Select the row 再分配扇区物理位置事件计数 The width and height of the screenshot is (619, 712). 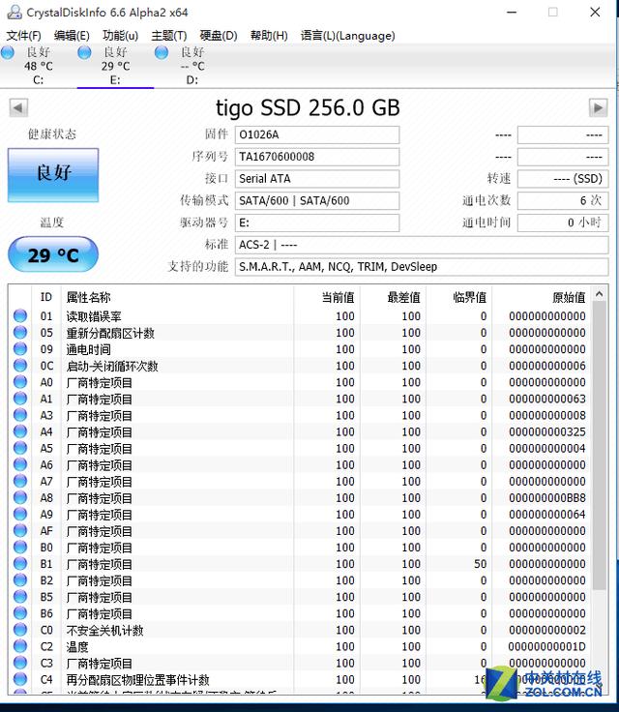coord(300,679)
